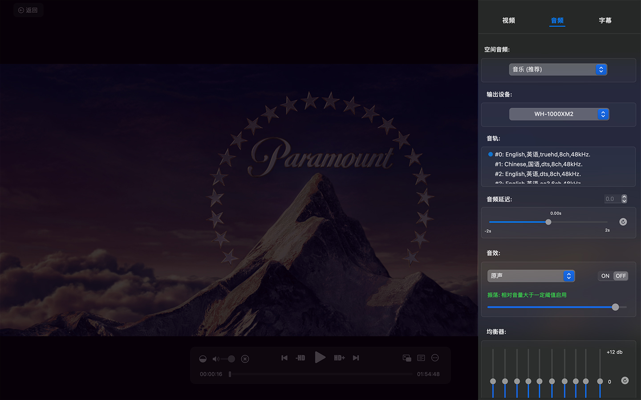Click the first equalizer band slider
The image size is (641, 400).
coord(493,381)
